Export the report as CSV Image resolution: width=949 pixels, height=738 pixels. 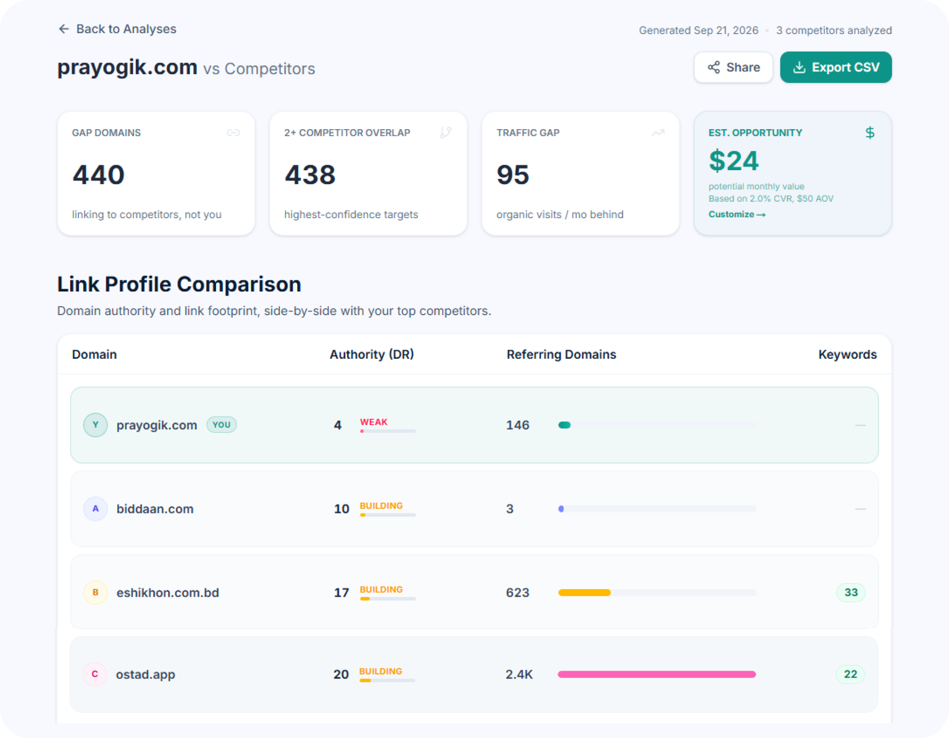836,67
